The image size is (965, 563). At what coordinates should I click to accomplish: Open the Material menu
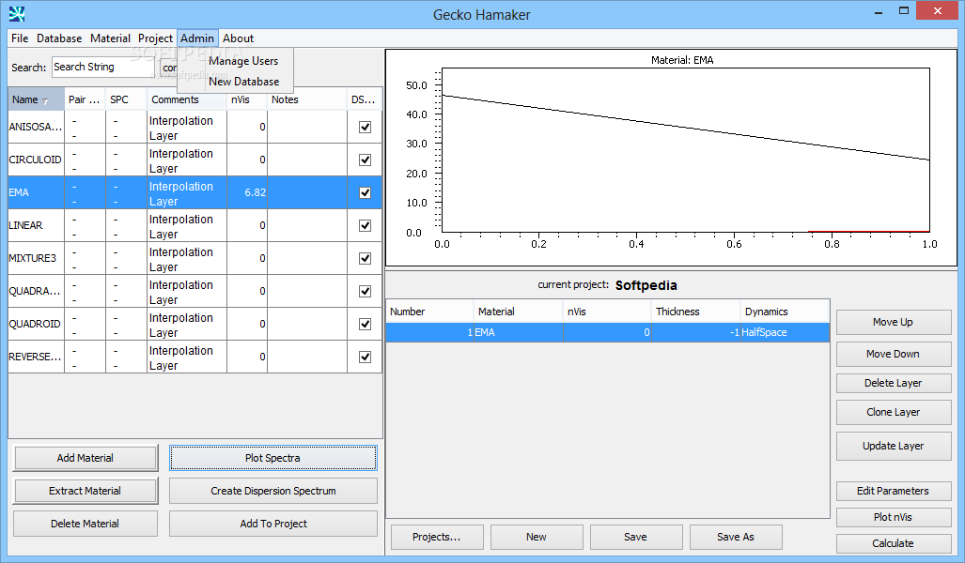click(110, 38)
